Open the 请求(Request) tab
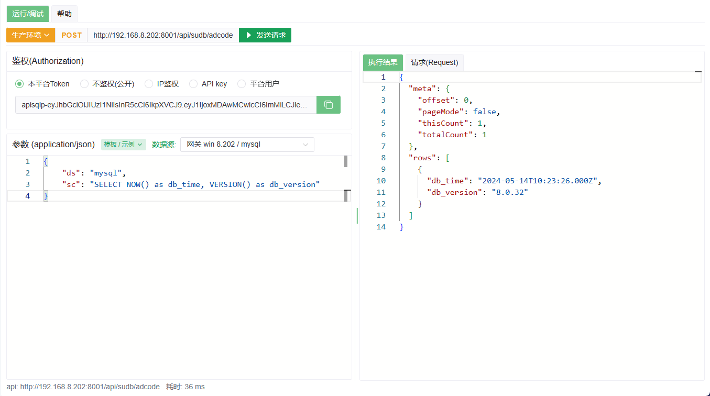This screenshot has height=396, width=710. [434, 62]
